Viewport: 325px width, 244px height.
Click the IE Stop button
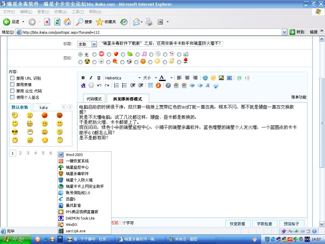(x=47, y=22)
